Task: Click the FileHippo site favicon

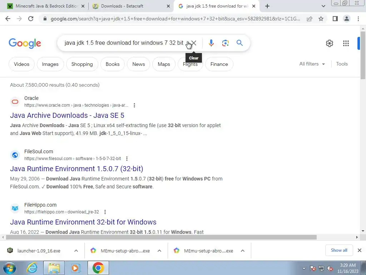Action: pyautogui.click(x=15, y=208)
